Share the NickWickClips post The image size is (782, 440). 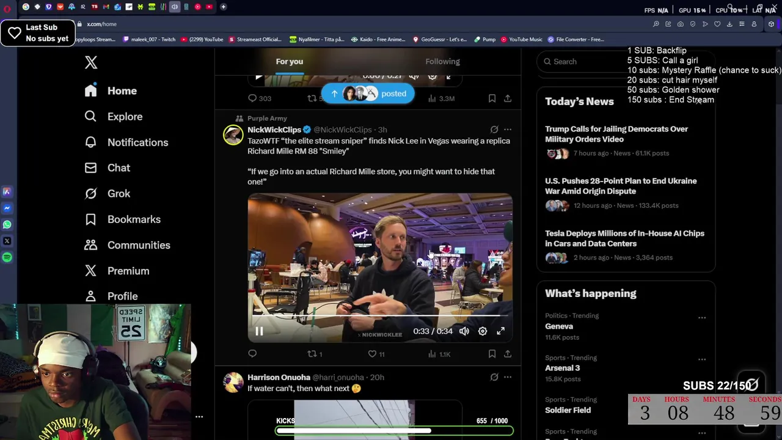point(508,354)
